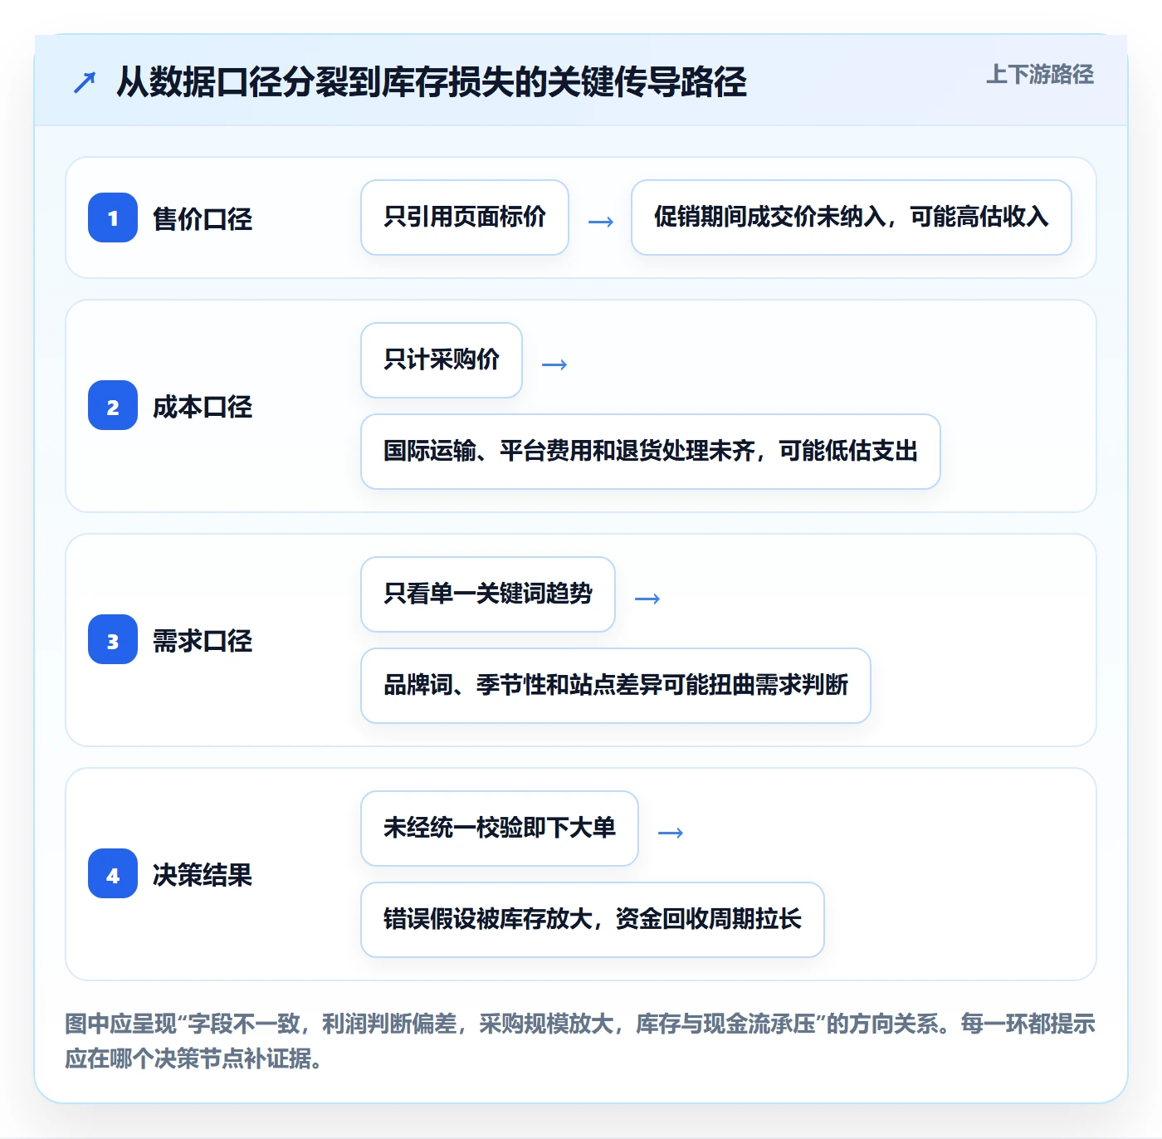Click the title 从数据口径分裂到库存损失的关键传导路径
The height and width of the screenshot is (1139, 1162).
point(432,82)
